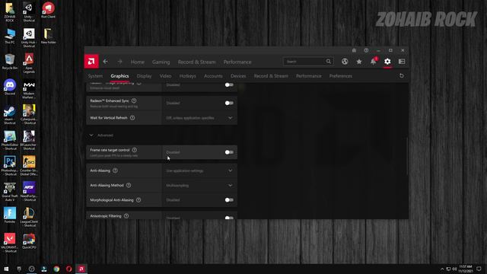487x274 pixels.
Task: Open Steam shortcut desktop icon
Action: [10, 115]
